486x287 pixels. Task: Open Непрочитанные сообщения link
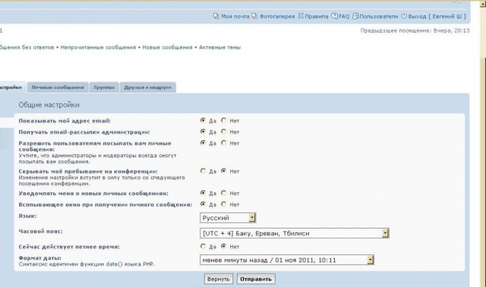point(98,47)
